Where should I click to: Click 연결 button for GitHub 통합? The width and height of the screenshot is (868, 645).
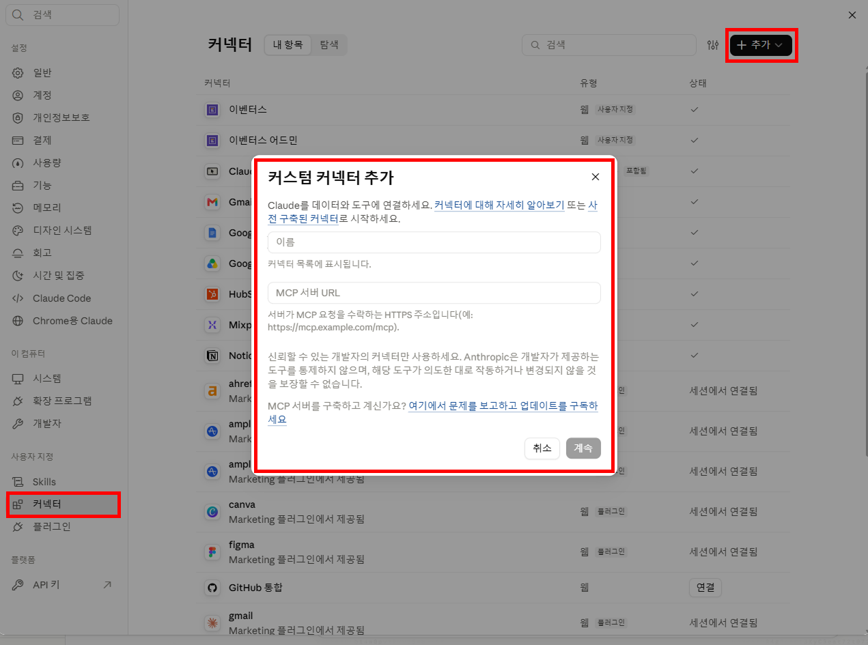[x=705, y=588]
